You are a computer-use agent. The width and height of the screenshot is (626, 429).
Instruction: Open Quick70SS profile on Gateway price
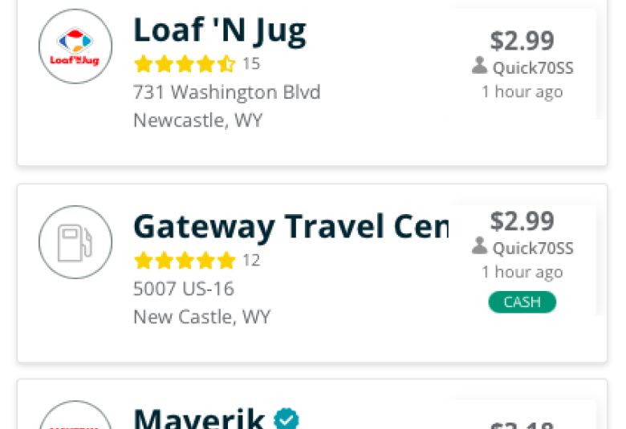533,249
